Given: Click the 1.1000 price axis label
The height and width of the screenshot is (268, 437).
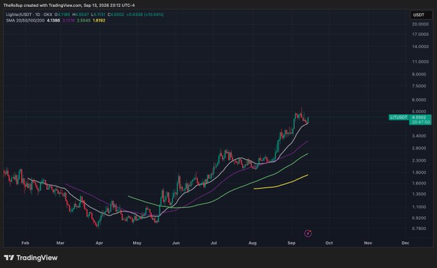Looking at the screenshot, I should pos(419,207).
